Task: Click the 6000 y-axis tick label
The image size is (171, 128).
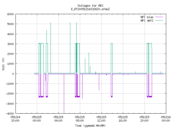Action: click(11, 14)
